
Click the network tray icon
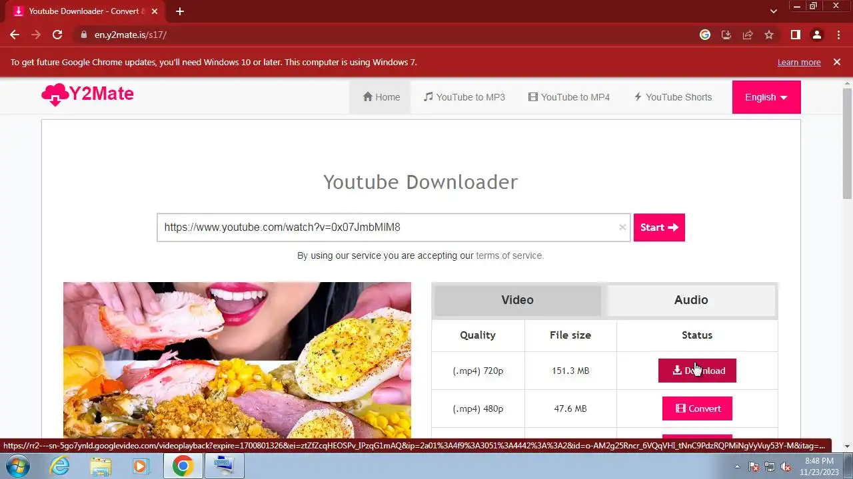[770, 466]
